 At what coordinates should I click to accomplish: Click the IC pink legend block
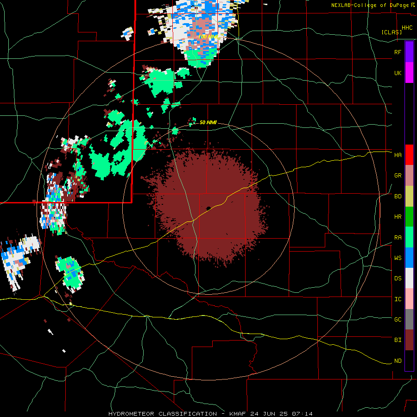[409, 299]
